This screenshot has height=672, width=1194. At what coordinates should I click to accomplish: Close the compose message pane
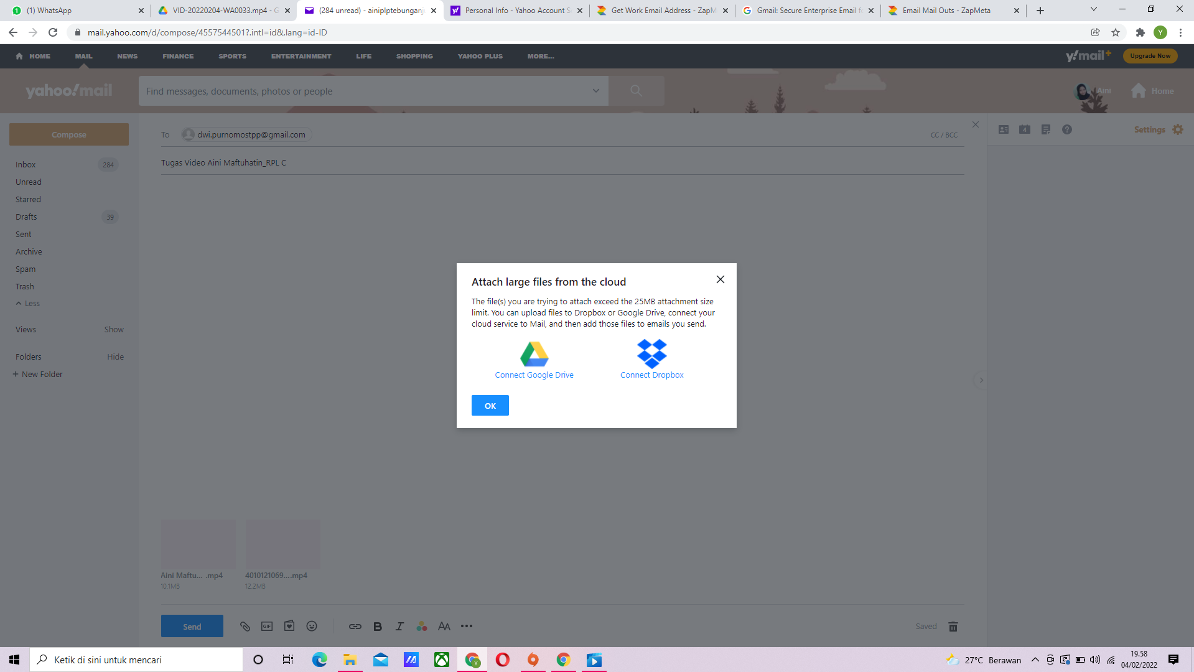975,125
